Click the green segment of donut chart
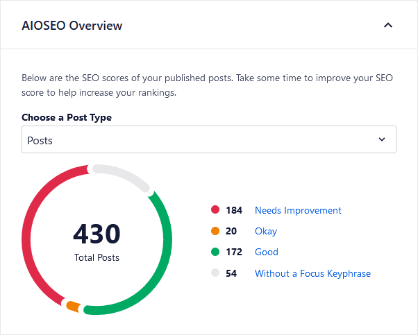418x335 pixels. point(164,257)
